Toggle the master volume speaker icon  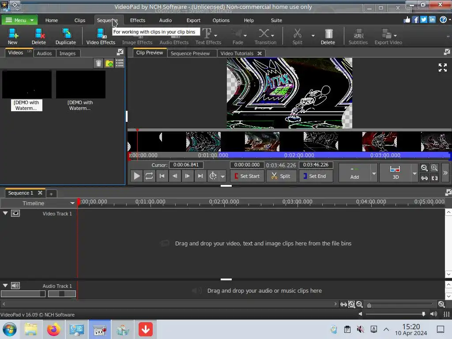pyautogui.click(x=433, y=314)
